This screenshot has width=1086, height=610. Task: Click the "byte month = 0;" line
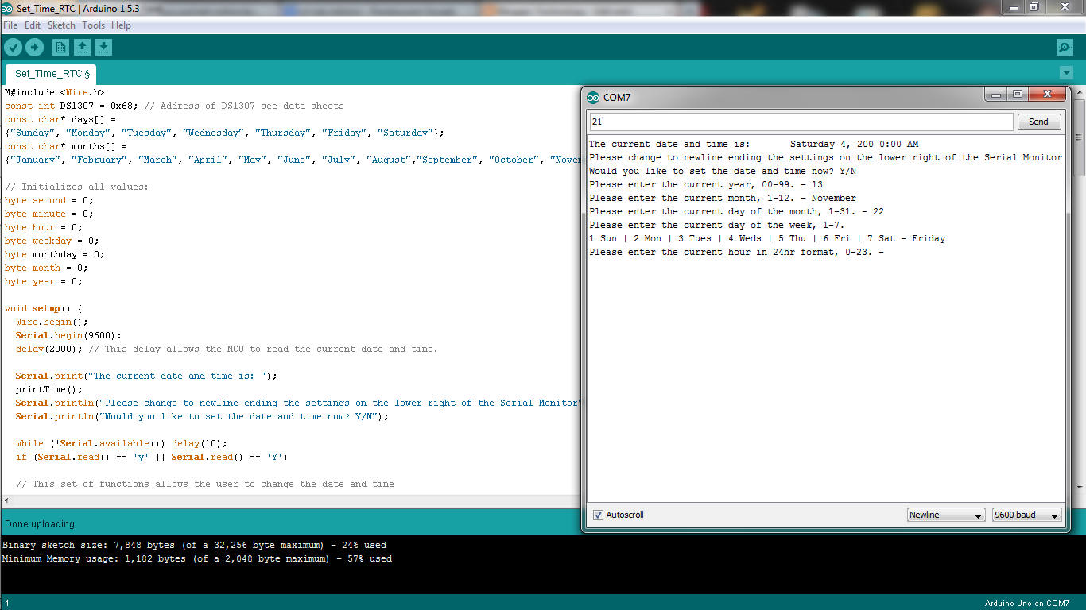click(x=46, y=268)
